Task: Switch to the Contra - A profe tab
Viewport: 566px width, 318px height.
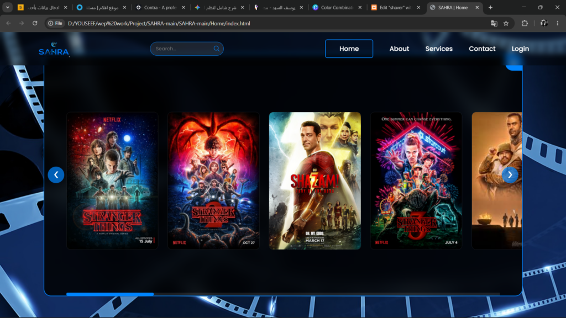Action: tap(160, 7)
